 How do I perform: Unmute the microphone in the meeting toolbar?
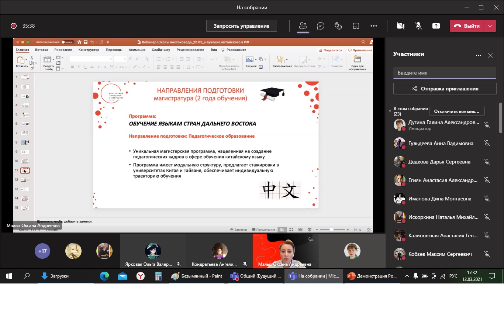click(x=418, y=26)
